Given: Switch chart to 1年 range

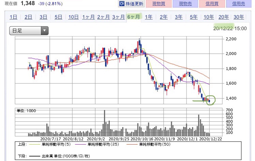Looking at the screenshot, I should [x=149, y=17].
